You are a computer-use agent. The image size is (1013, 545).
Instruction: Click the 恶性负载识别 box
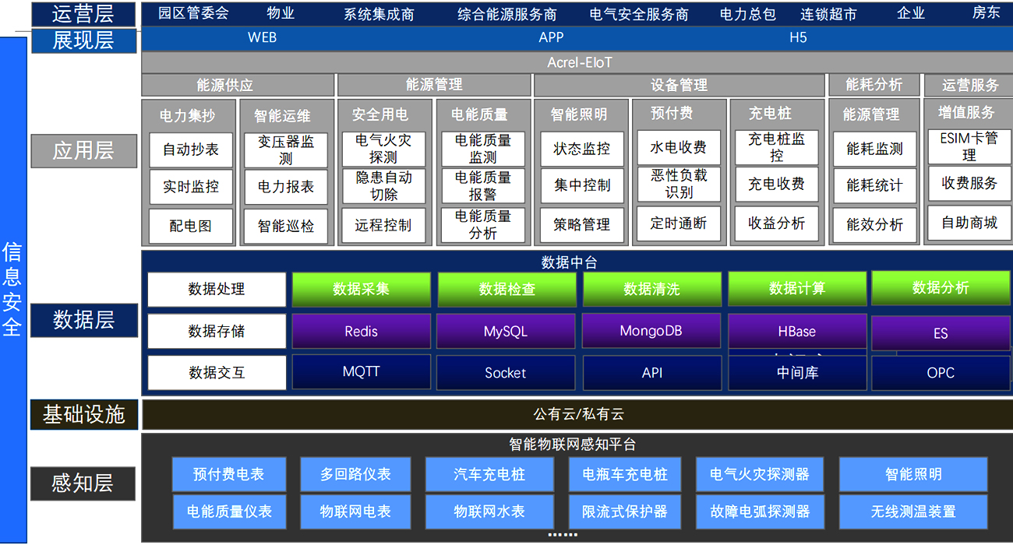tap(679, 185)
